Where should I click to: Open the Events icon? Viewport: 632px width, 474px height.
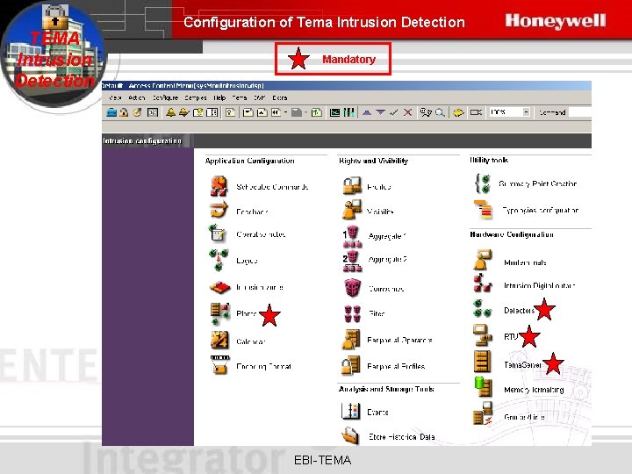tap(350, 411)
